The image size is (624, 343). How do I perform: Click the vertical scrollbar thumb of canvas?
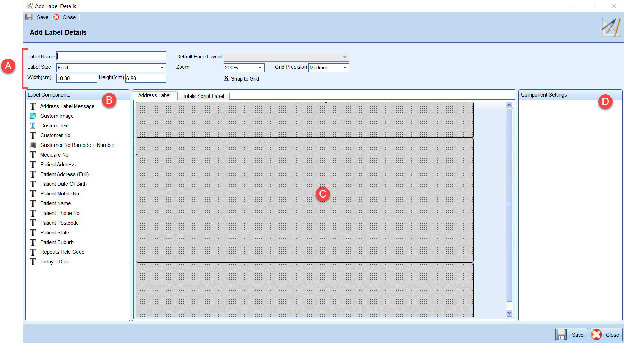[x=509, y=205]
